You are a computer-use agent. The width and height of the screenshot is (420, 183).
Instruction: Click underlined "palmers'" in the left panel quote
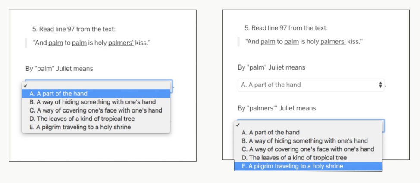pyautogui.click(x=121, y=43)
